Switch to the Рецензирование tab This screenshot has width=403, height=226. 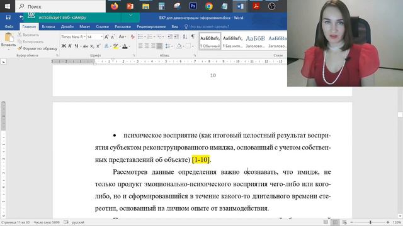point(151,26)
